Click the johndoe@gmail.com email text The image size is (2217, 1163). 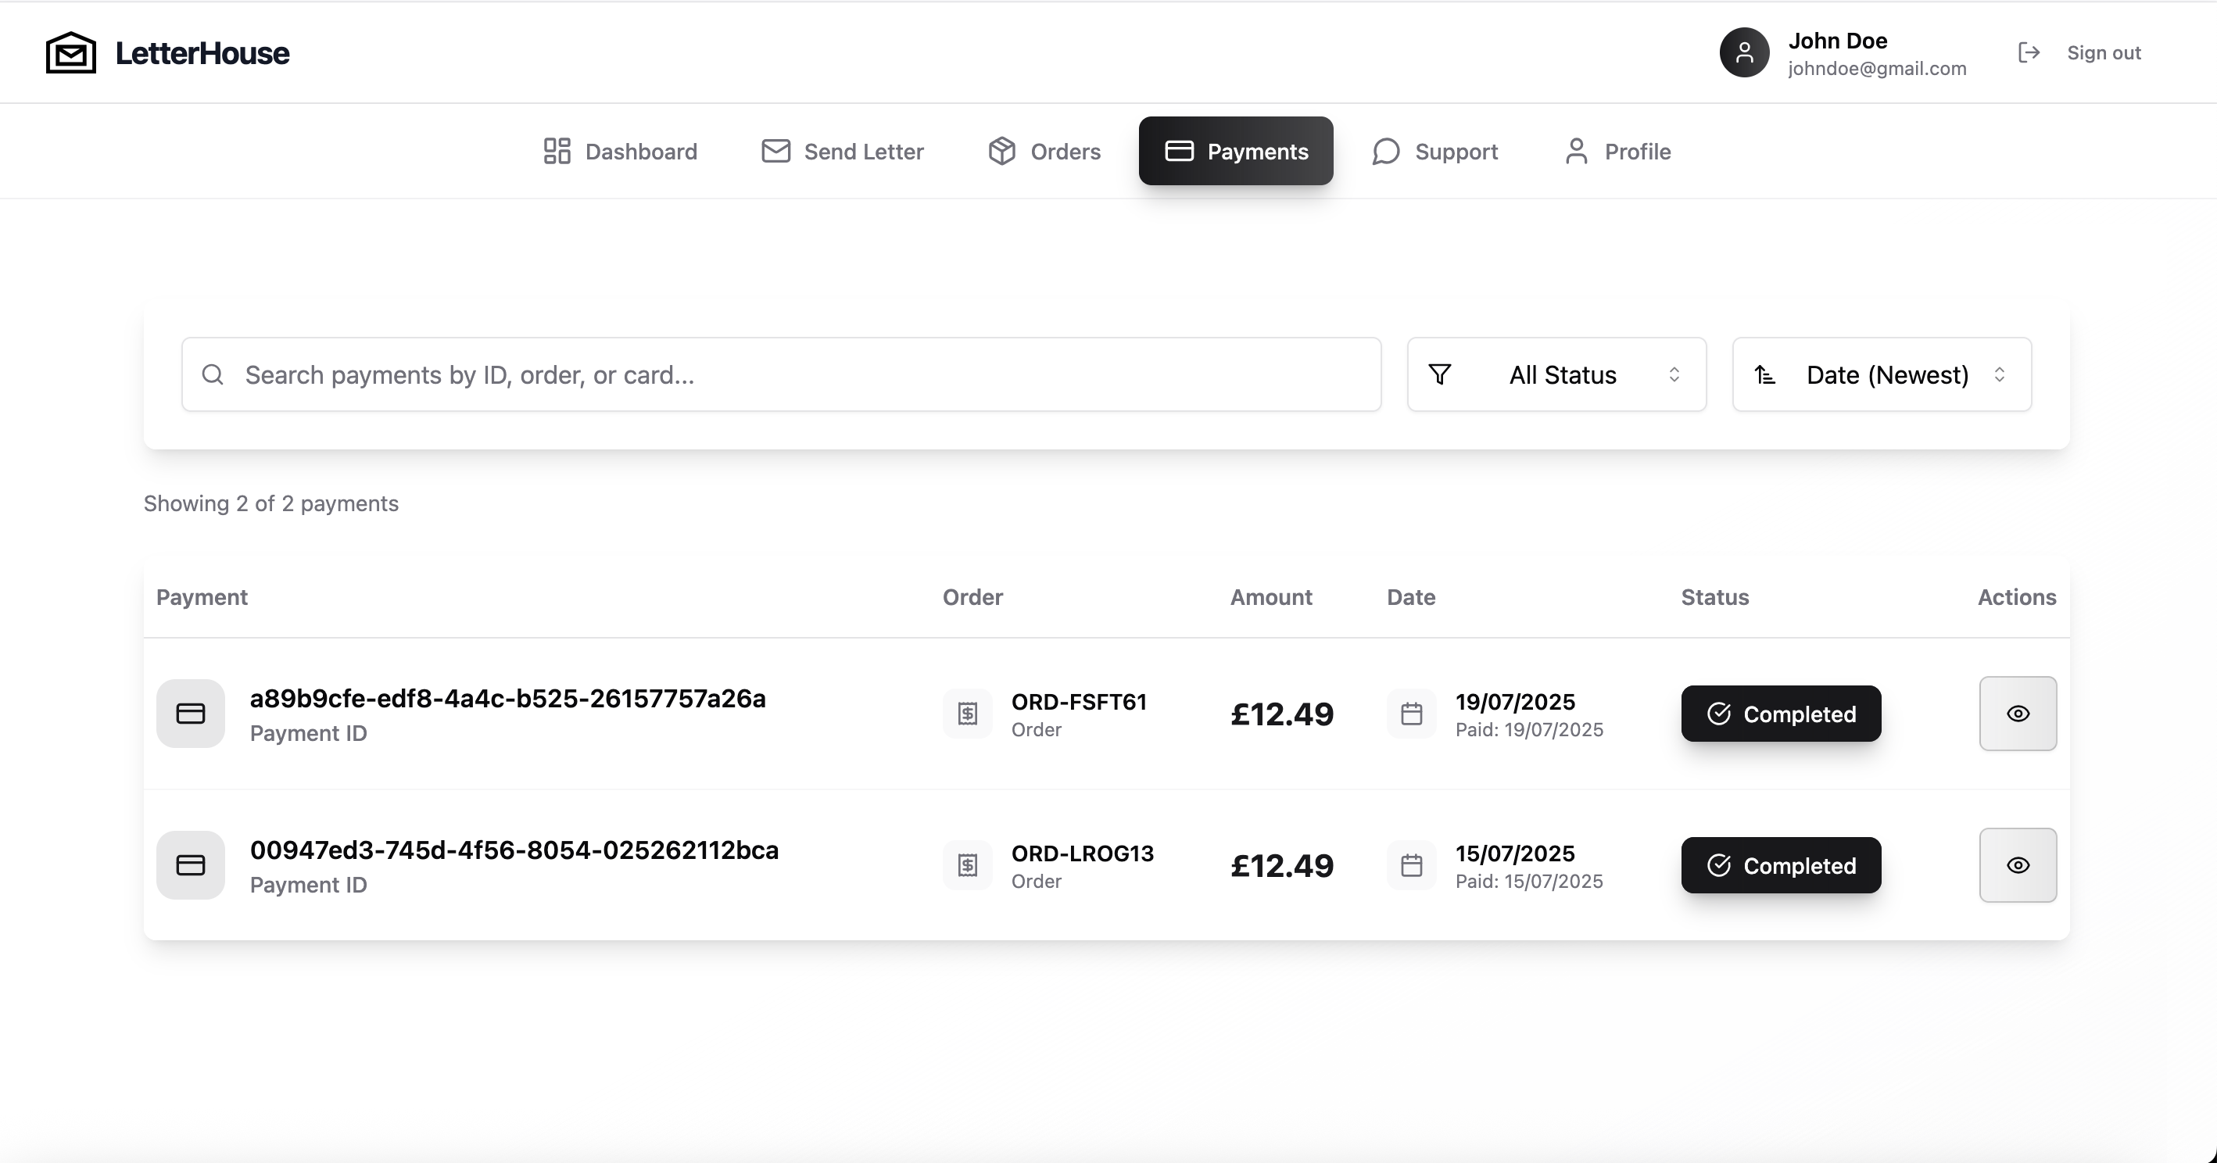click(1877, 69)
